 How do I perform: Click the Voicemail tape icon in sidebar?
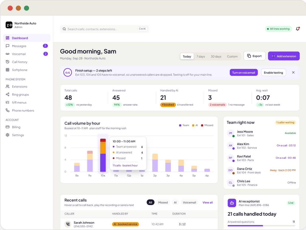point(7,54)
